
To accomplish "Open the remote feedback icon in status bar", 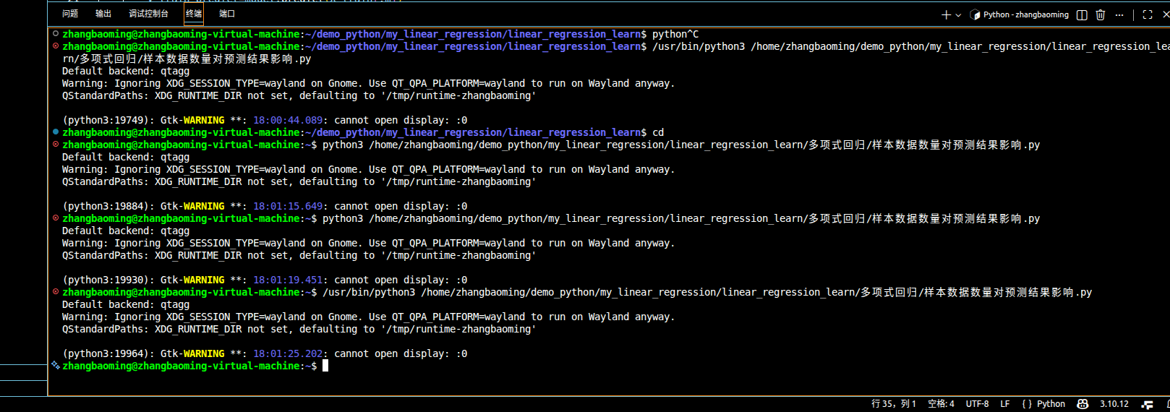I will click(x=1147, y=404).
